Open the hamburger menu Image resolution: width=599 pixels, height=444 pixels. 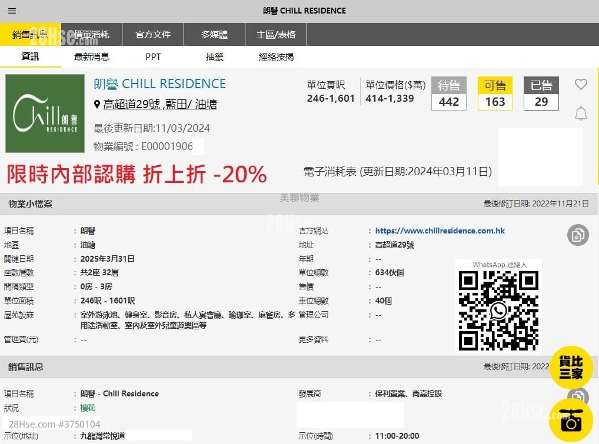click(x=12, y=11)
